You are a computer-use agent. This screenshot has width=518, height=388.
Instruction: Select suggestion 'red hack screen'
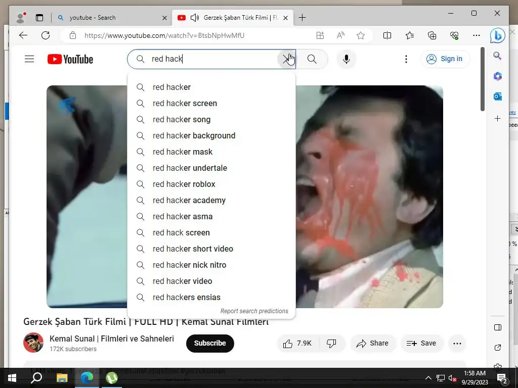[x=211, y=232]
